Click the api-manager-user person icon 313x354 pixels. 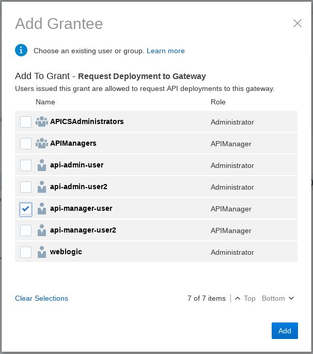42,209
